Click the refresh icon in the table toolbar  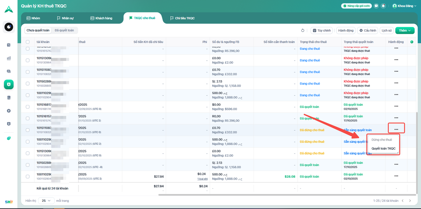[303, 31]
